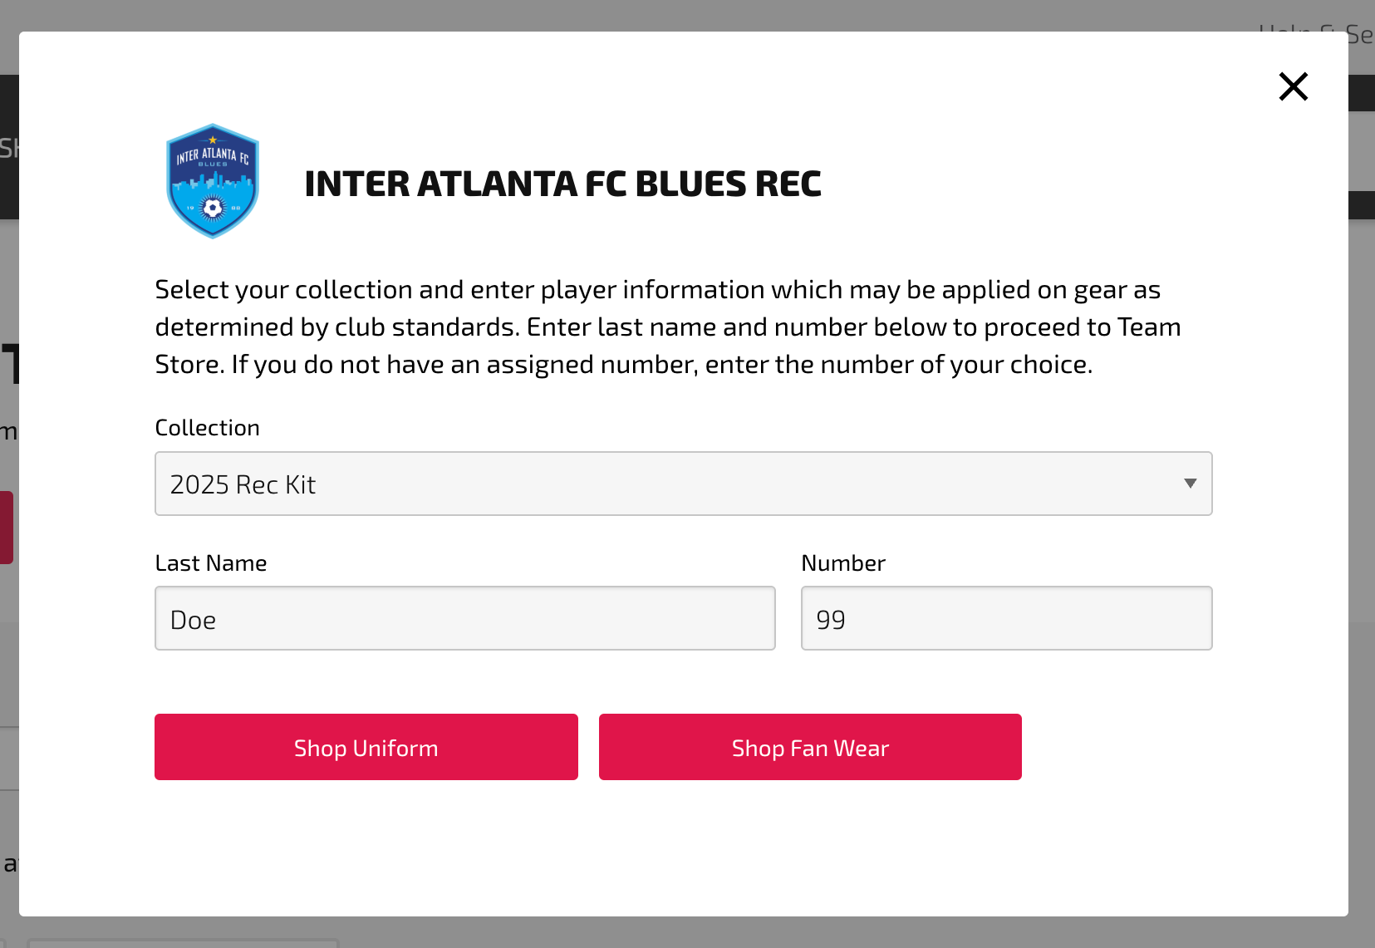Click the INTER ATLANTA FC BLUES REC heading
Image resolution: width=1375 pixels, height=948 pixels.
(x=562, y=184)
